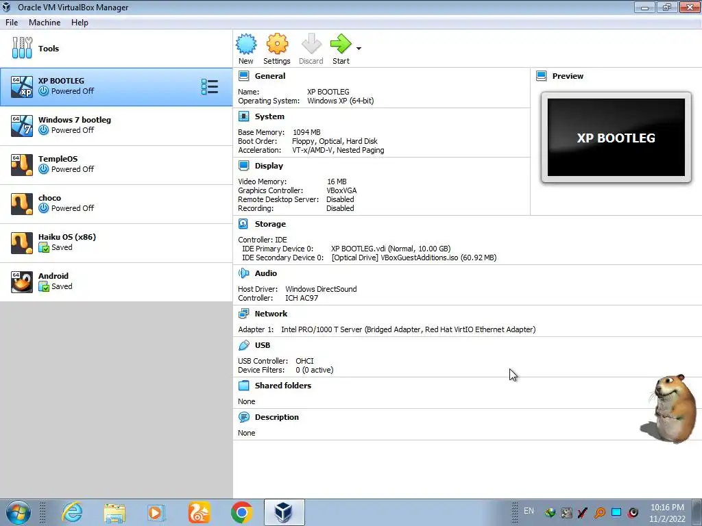Viewport: 702px width, 526px height.
Task: Click the Storage disk icon
Action: 243,224
